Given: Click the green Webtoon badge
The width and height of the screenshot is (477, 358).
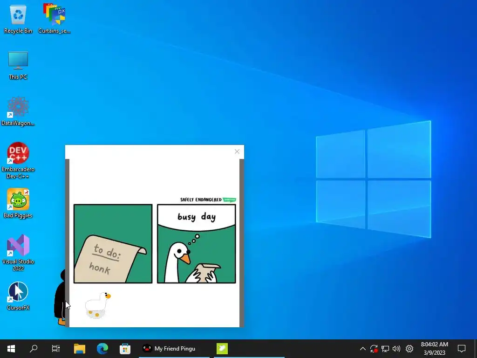Looking at the screenshot, I should coord(229,200).
